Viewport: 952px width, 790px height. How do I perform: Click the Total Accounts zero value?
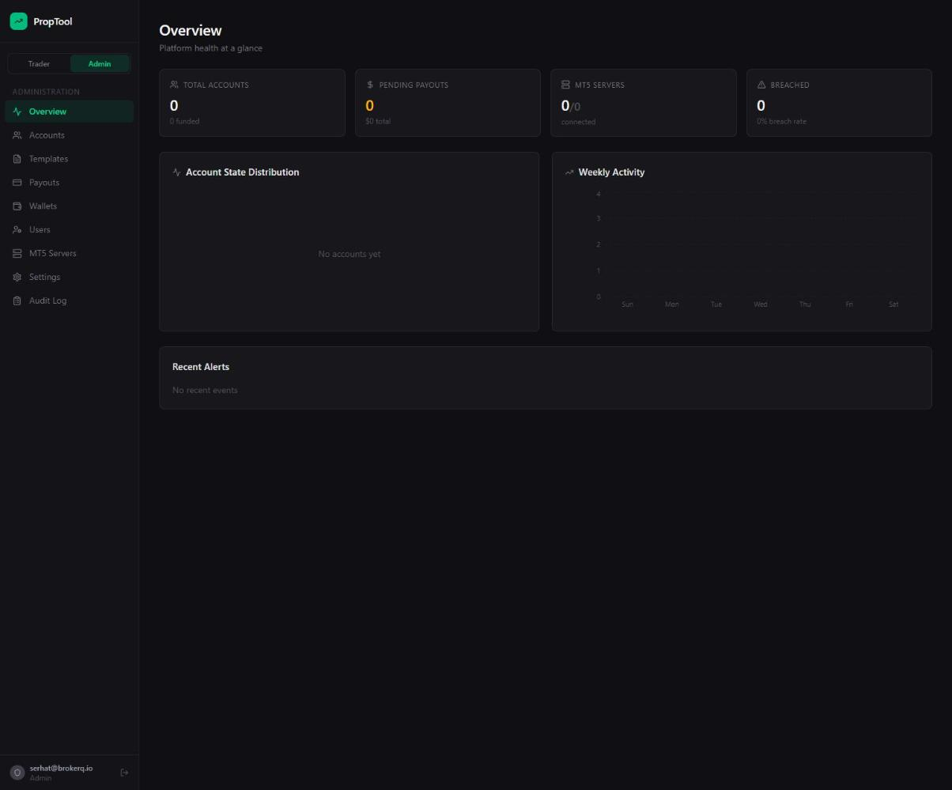tap(174, 106)
